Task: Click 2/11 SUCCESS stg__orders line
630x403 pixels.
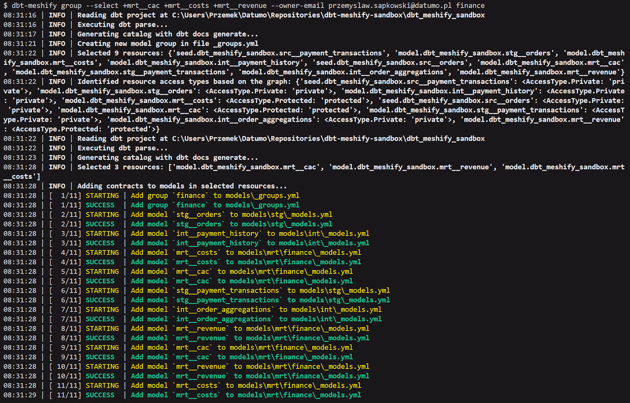Action: pos(168,224)
